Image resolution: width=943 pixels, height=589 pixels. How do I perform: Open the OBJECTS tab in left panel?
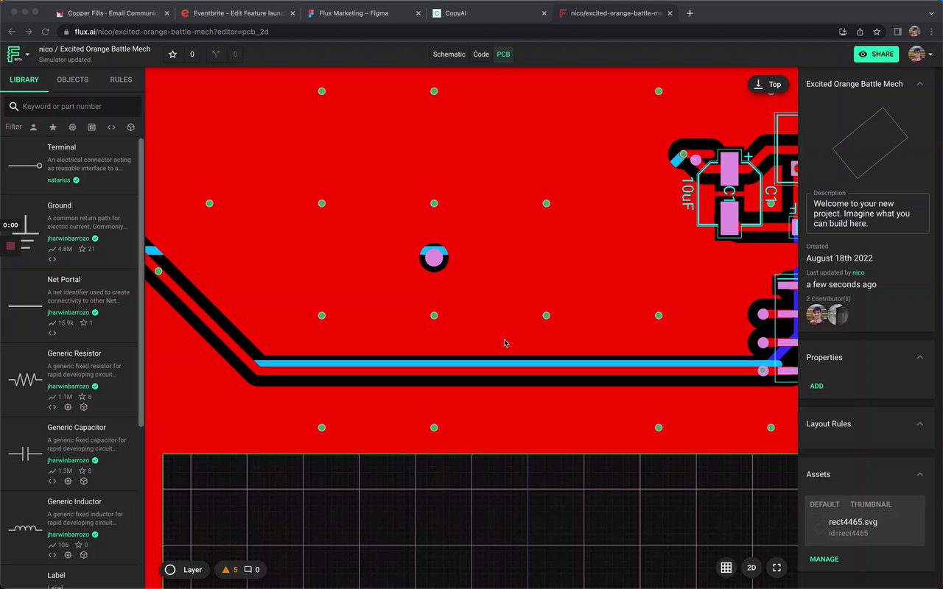tap(72, 80)
